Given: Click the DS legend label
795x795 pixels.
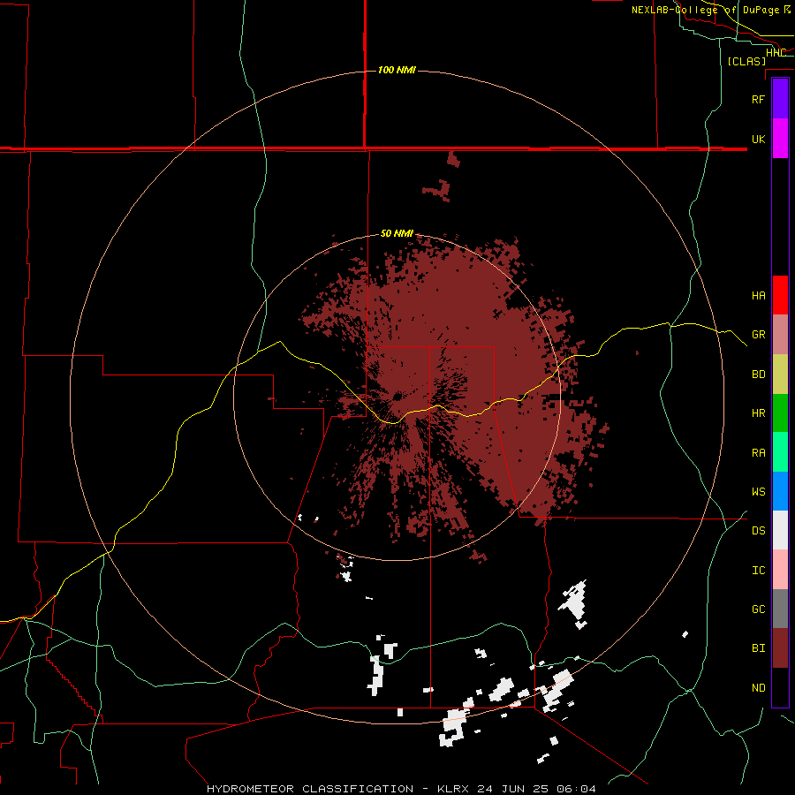Looking at the screenshot, I should (x=758, y=531).
